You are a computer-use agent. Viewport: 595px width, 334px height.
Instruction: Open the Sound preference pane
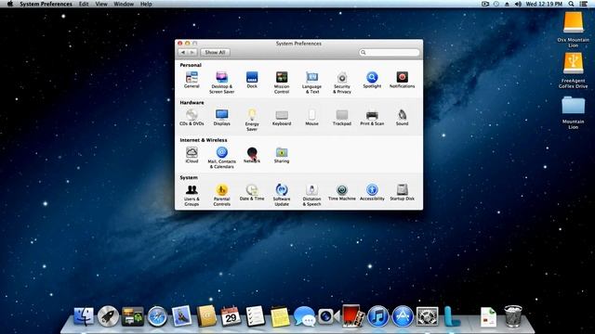[403, 118]
